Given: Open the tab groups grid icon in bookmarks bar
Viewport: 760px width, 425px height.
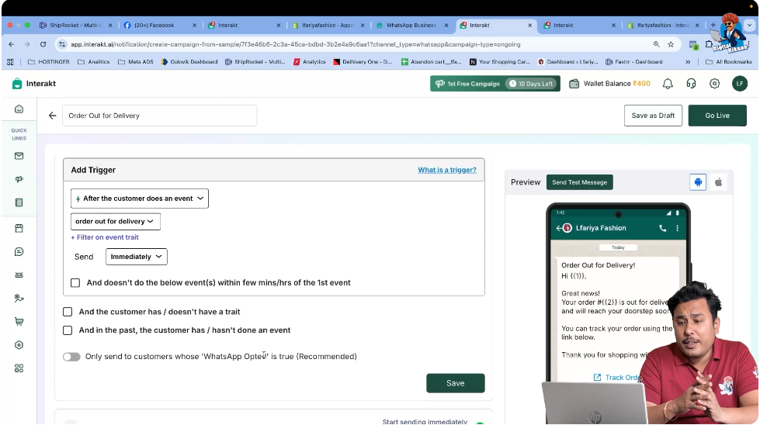Looking at the screenshot, I should [10, 62].
